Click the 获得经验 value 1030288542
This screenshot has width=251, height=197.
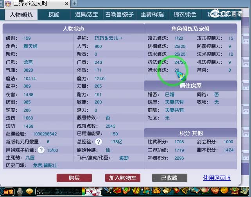coord(45,134)
